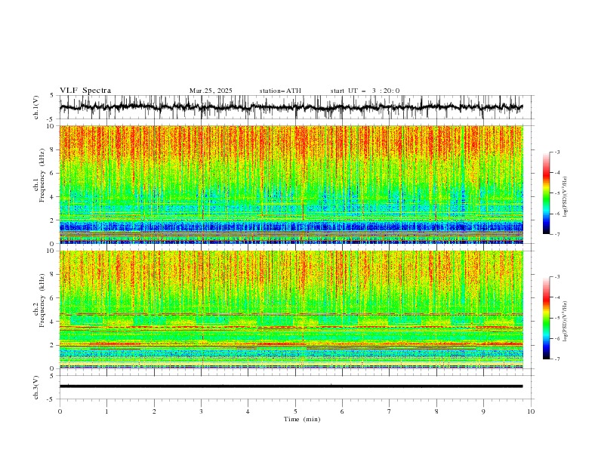Image resolution: width=598 pixels, height=462 pixels.
Task: Click time axis tick label "0"
Action: (60, 411)
